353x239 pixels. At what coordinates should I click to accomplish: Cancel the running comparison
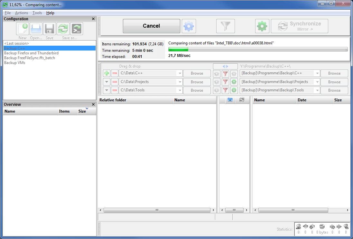pos(151,26)
